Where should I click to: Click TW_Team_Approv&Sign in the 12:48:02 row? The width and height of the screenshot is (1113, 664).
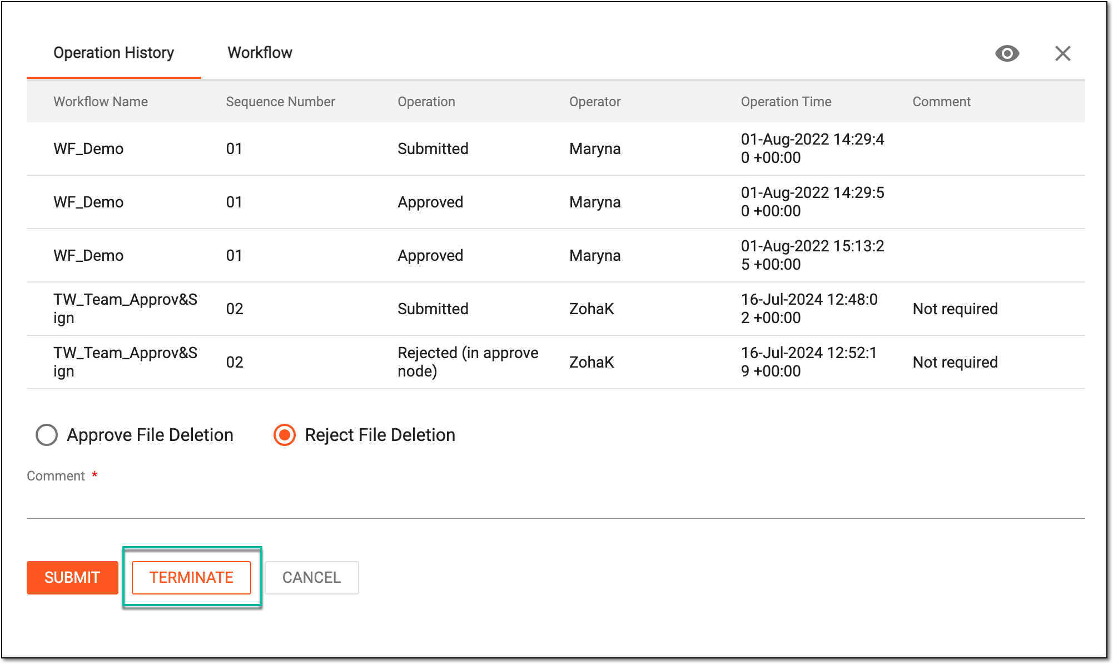point(125,309)
